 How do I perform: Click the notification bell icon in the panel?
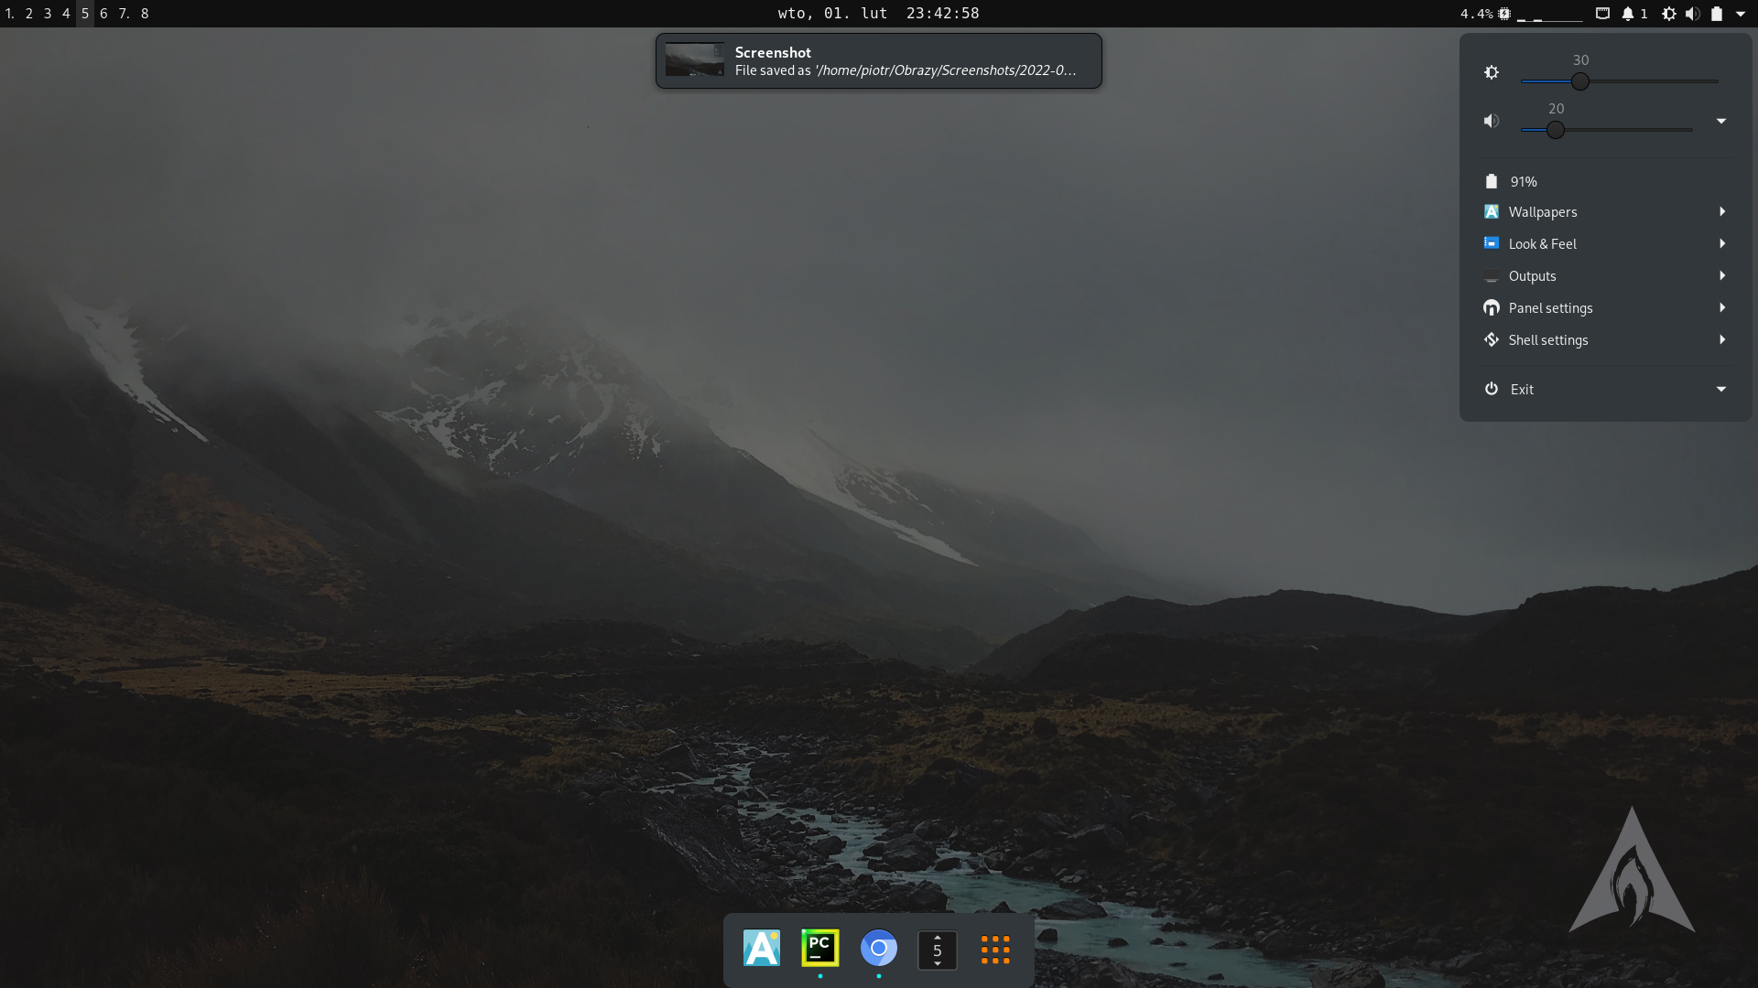(1628, 14)
